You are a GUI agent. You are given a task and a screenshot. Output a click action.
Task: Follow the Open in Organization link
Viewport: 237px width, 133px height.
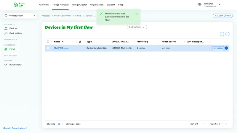click(15, 128)
